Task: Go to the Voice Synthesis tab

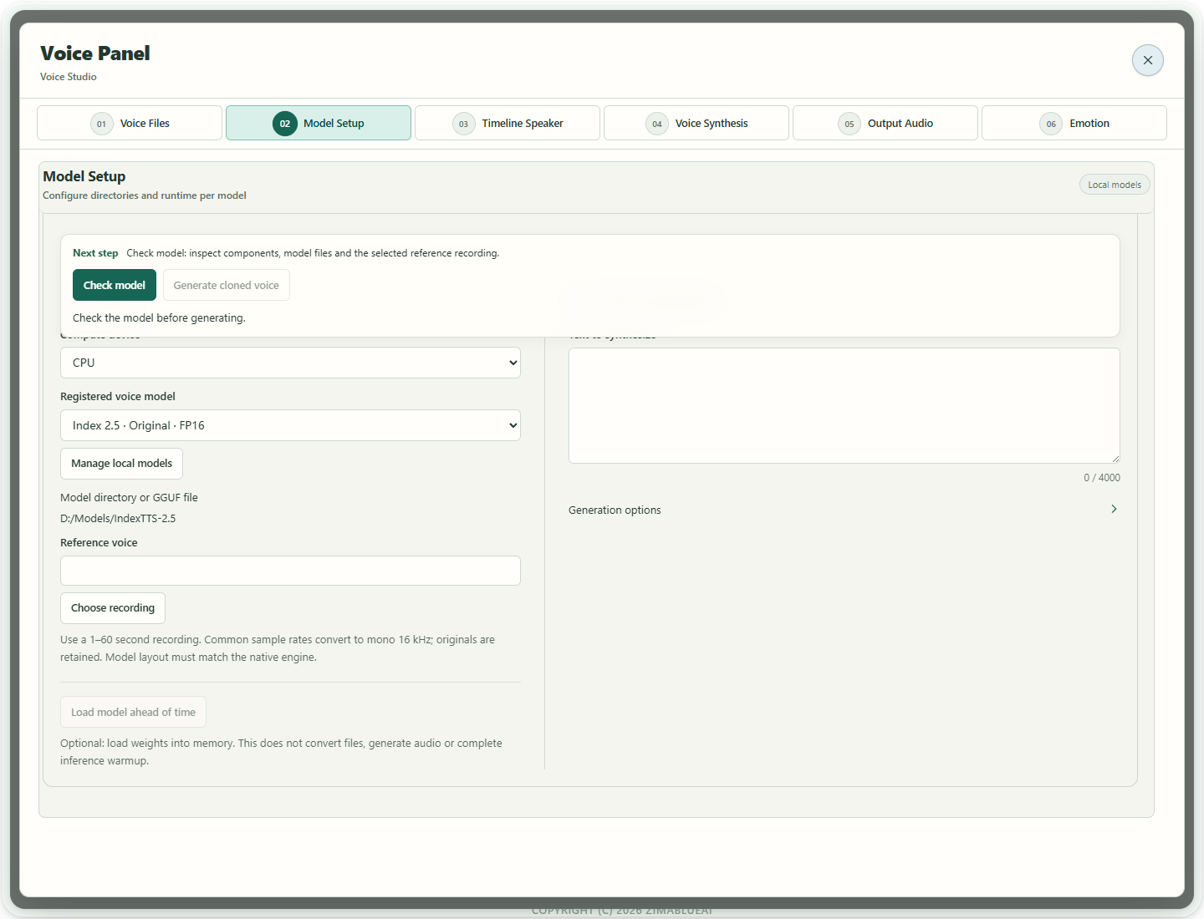Action: pyautogui.click(x=696, y=123)
